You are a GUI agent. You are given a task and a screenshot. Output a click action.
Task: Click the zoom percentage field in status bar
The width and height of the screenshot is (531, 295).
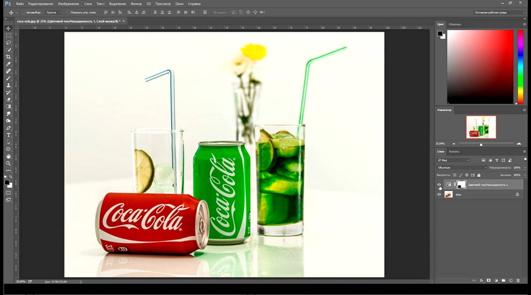(x=20, y=281)
